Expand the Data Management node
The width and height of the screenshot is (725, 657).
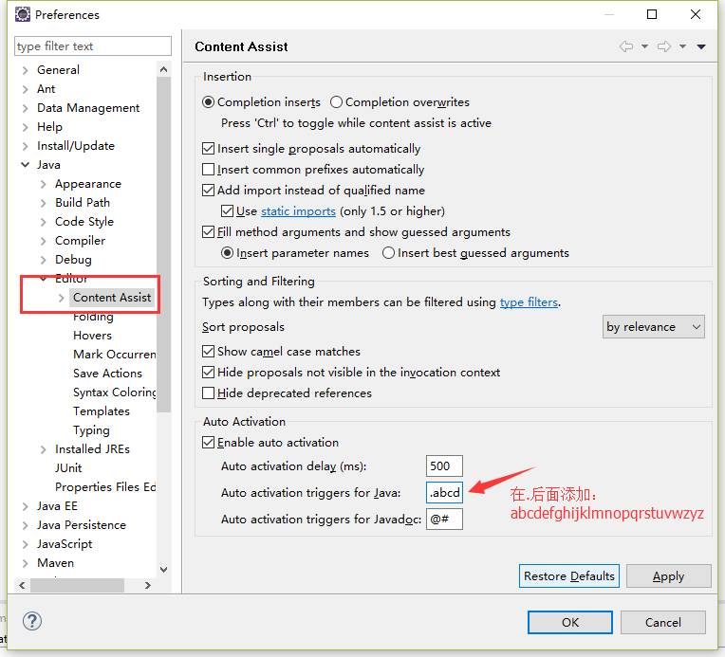(x=26, y=108)
